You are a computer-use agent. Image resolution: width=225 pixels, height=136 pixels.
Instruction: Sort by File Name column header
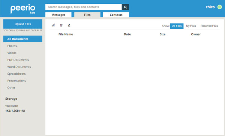point(66,34)
